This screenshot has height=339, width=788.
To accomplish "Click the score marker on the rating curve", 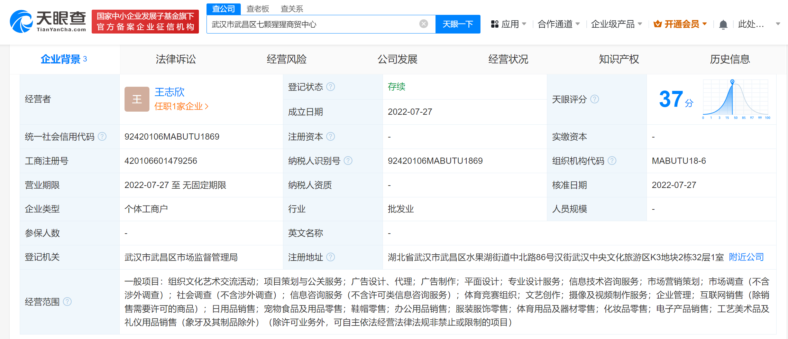I will (x=732, y=82).
